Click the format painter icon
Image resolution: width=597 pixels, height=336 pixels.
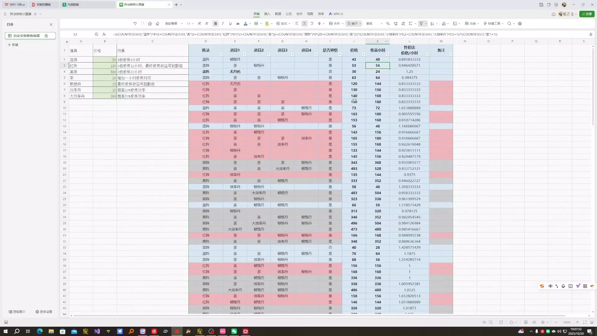pos(150,24)
